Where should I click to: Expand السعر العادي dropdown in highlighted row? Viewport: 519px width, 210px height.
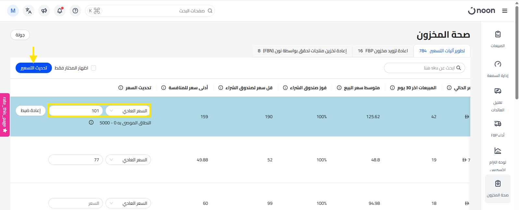(128, 111)
